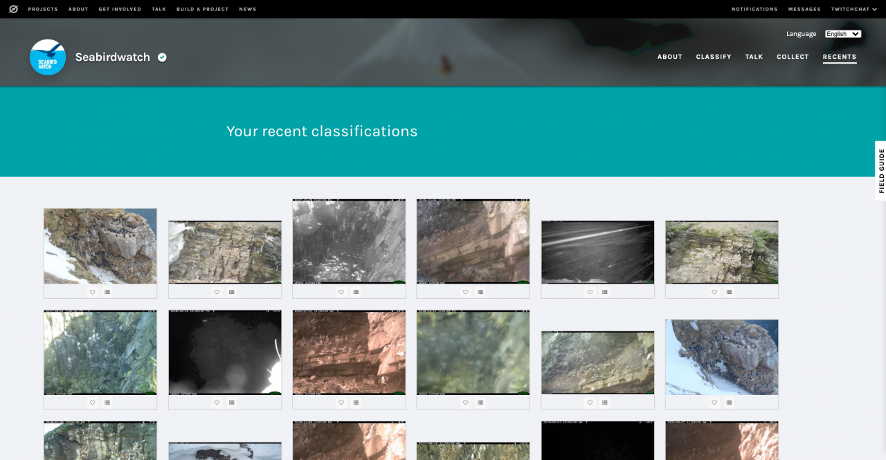The width and height of the screenshot is (886, 460).
Task: Open the Seabirdwatch round project logo
Action: pos(48,57)
